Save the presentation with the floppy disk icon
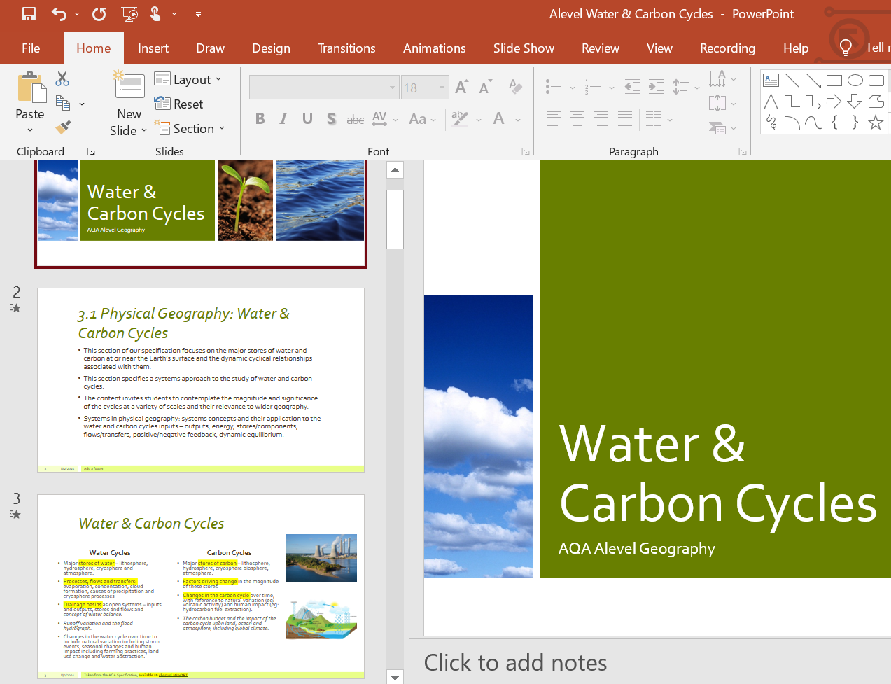 pos(29,14)
